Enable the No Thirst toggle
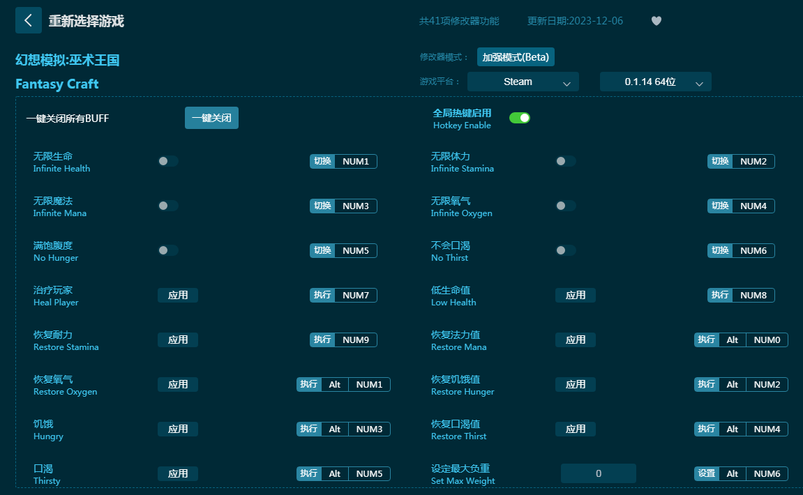The height and width of the screenshot is (495, 803). 565,250
